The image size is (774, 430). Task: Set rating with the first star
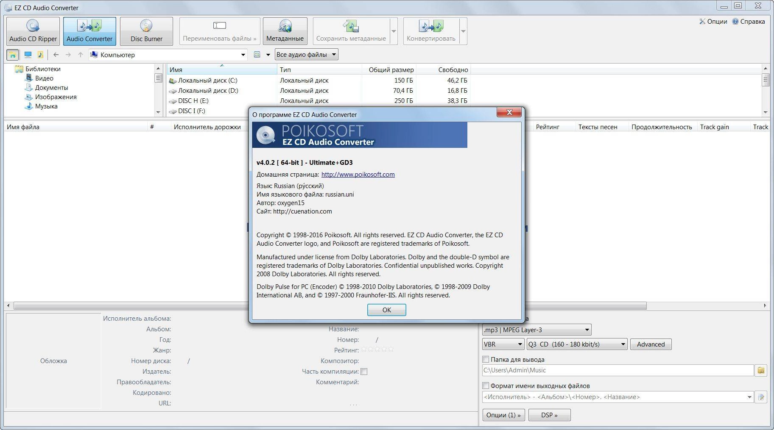[x=363, y=350]
